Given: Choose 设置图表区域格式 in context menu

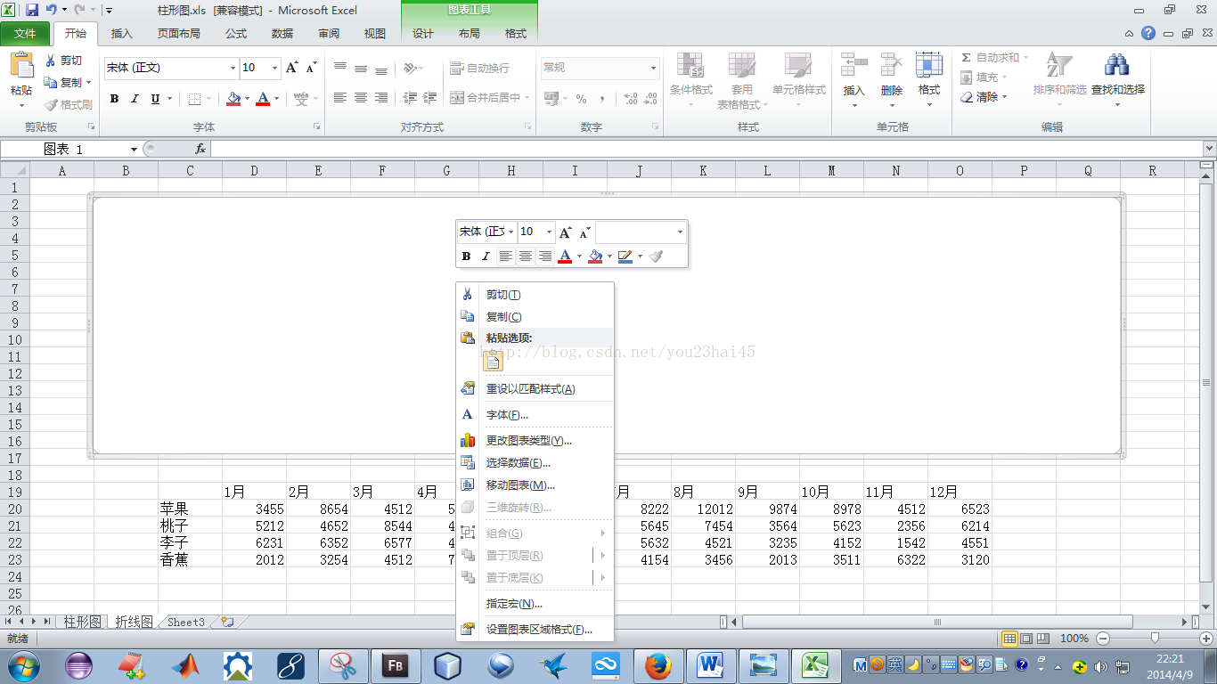Looking at the screenshot, I should (535, 630).
